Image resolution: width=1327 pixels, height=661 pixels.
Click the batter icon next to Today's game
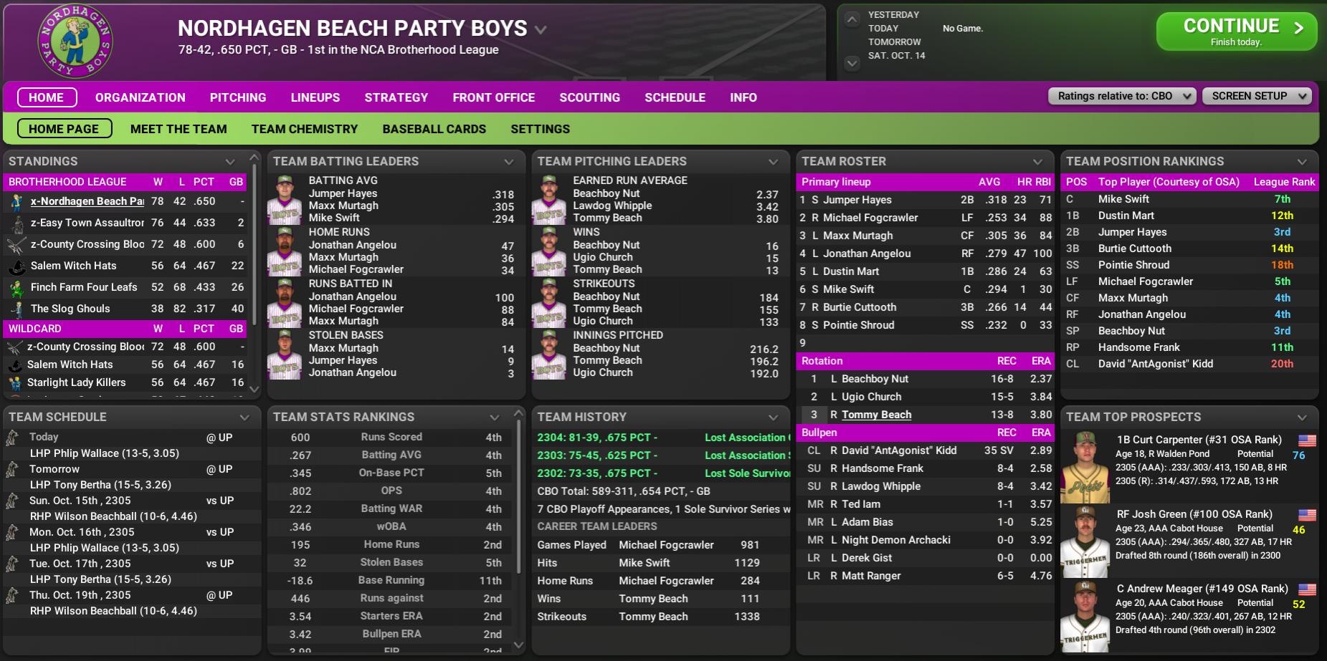[12, 438]
